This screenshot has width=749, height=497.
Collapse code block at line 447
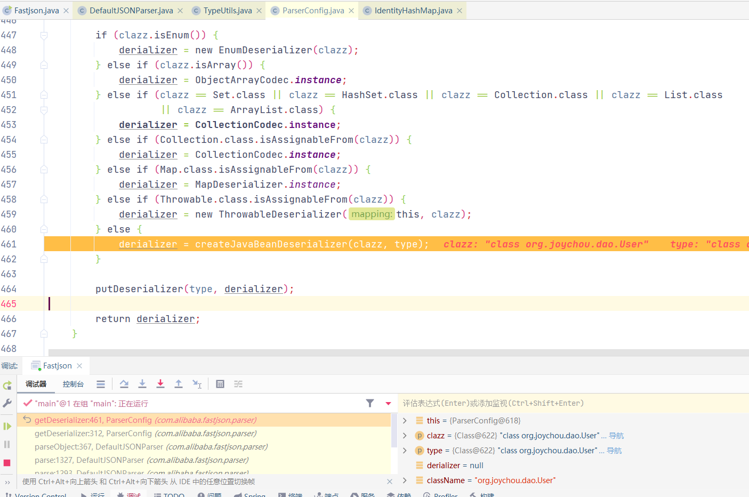click(44, 35)
